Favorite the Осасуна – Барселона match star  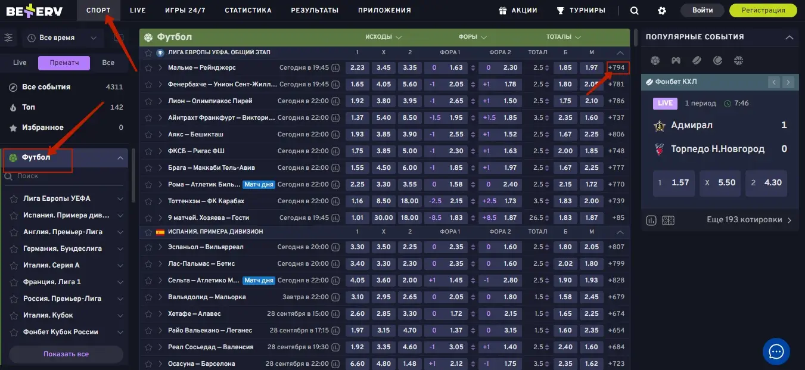(x=148, y=363)
